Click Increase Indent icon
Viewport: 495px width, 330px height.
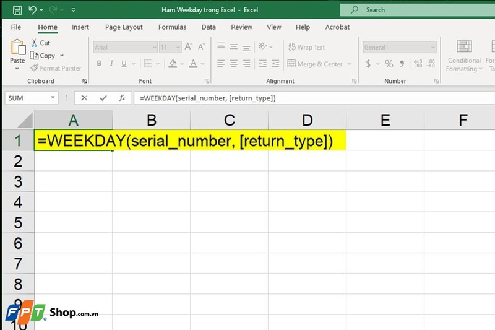(275, 64)
